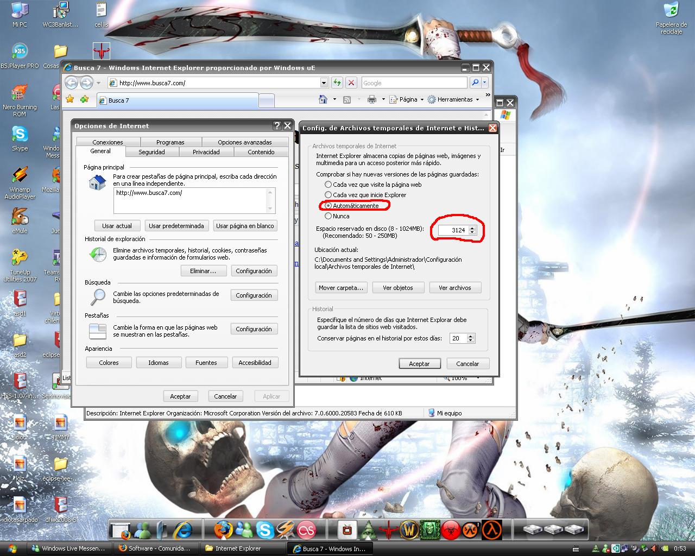Click the Windows Start button

coord(12,548)
